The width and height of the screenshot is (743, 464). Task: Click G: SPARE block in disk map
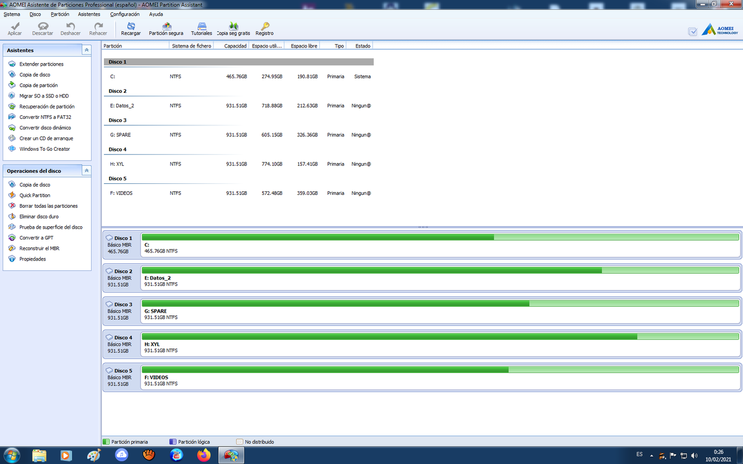(x=441, y=311)
